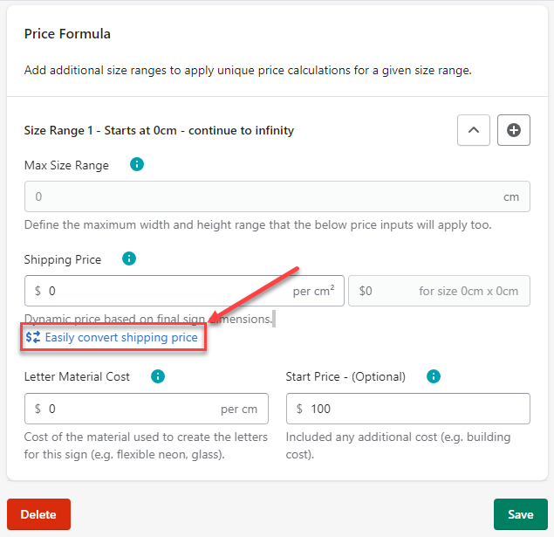Click the Letter Material Cost label
This screenshot has width=554, height=537.
[77, 377]
